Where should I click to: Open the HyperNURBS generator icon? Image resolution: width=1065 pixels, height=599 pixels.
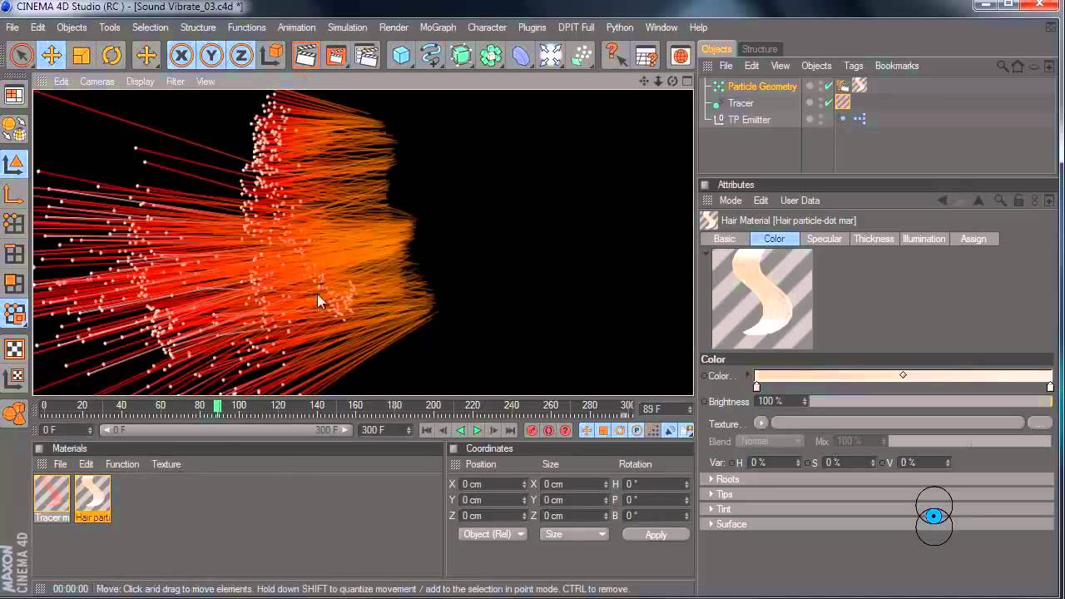pyautogui.click(x=462, y=56)
